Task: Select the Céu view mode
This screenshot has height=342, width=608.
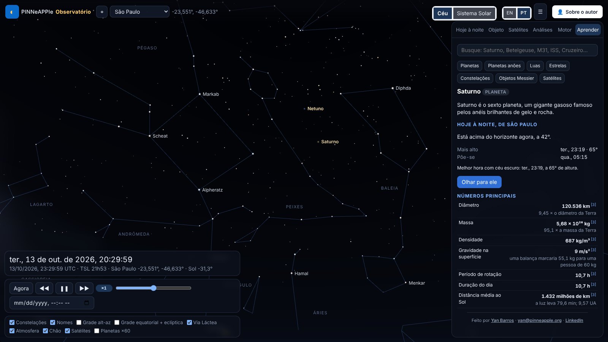Action: point(443,13)
